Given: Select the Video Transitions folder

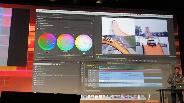Looking at the screenshot, I should coord(41,77).
